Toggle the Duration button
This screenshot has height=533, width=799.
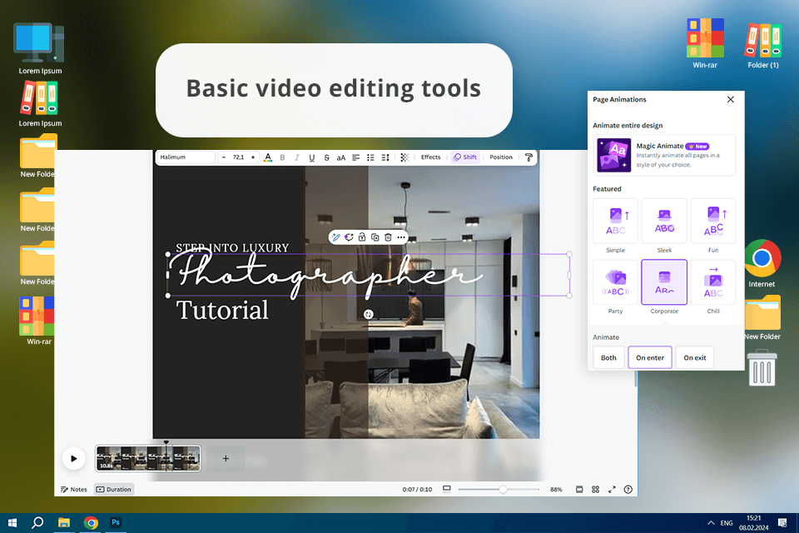tap(114, 489)
